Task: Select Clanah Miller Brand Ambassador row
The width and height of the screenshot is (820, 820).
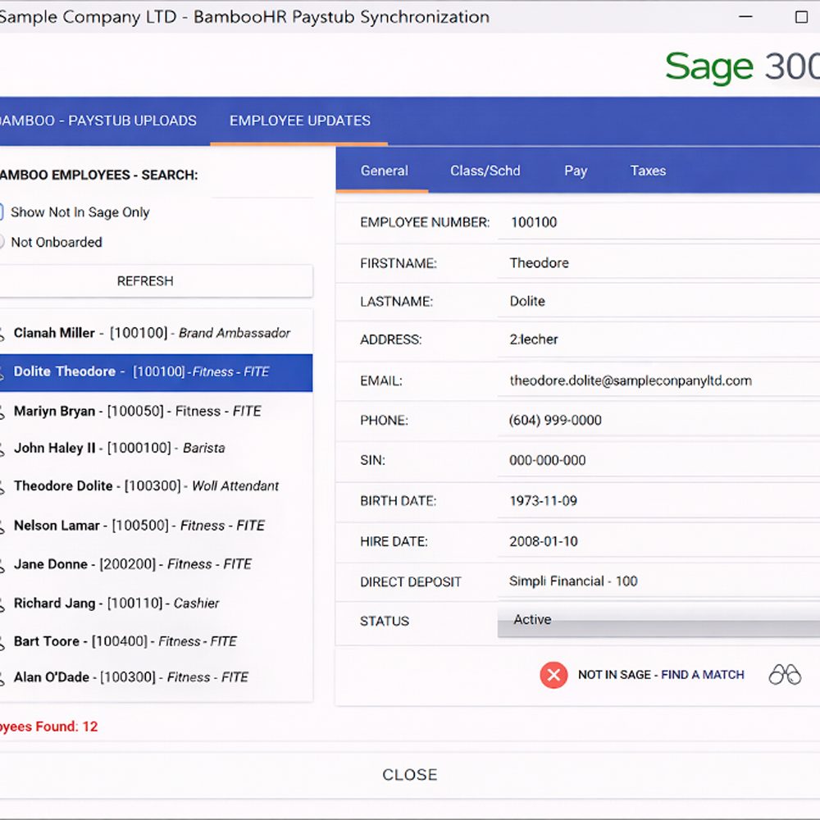Action: coord(156,333)
